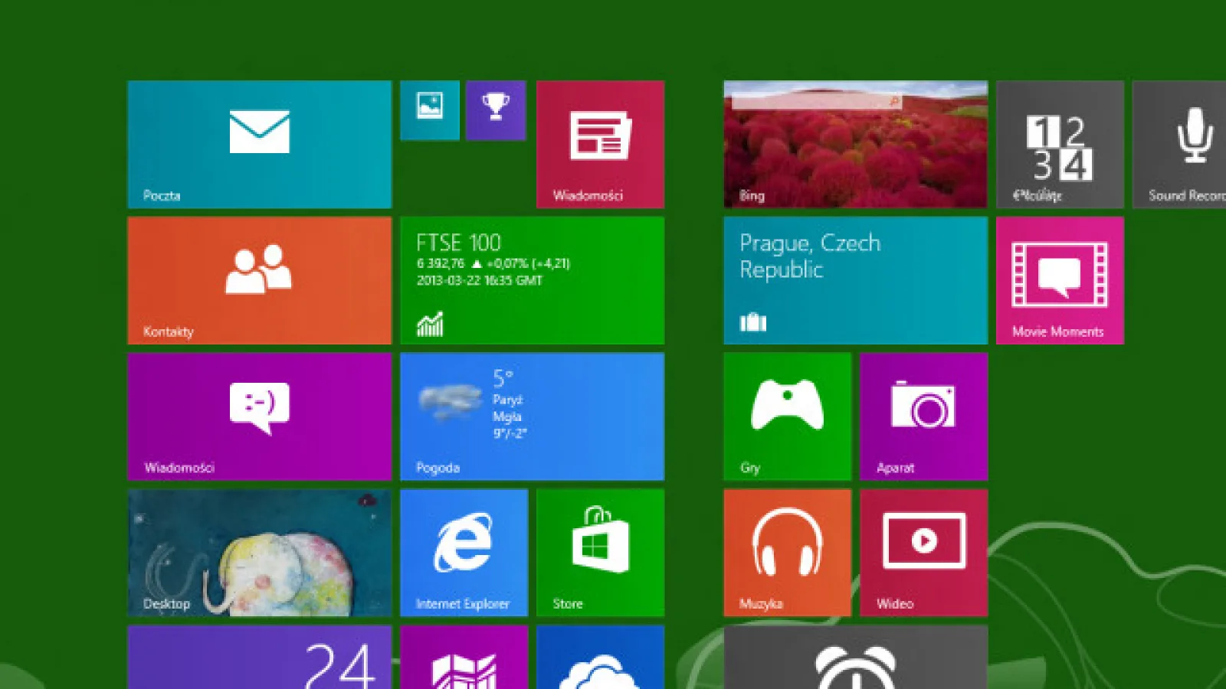This screenshot has height=689, width=1226.
Task: Open the Gry games tile
Action: (787, 416)
